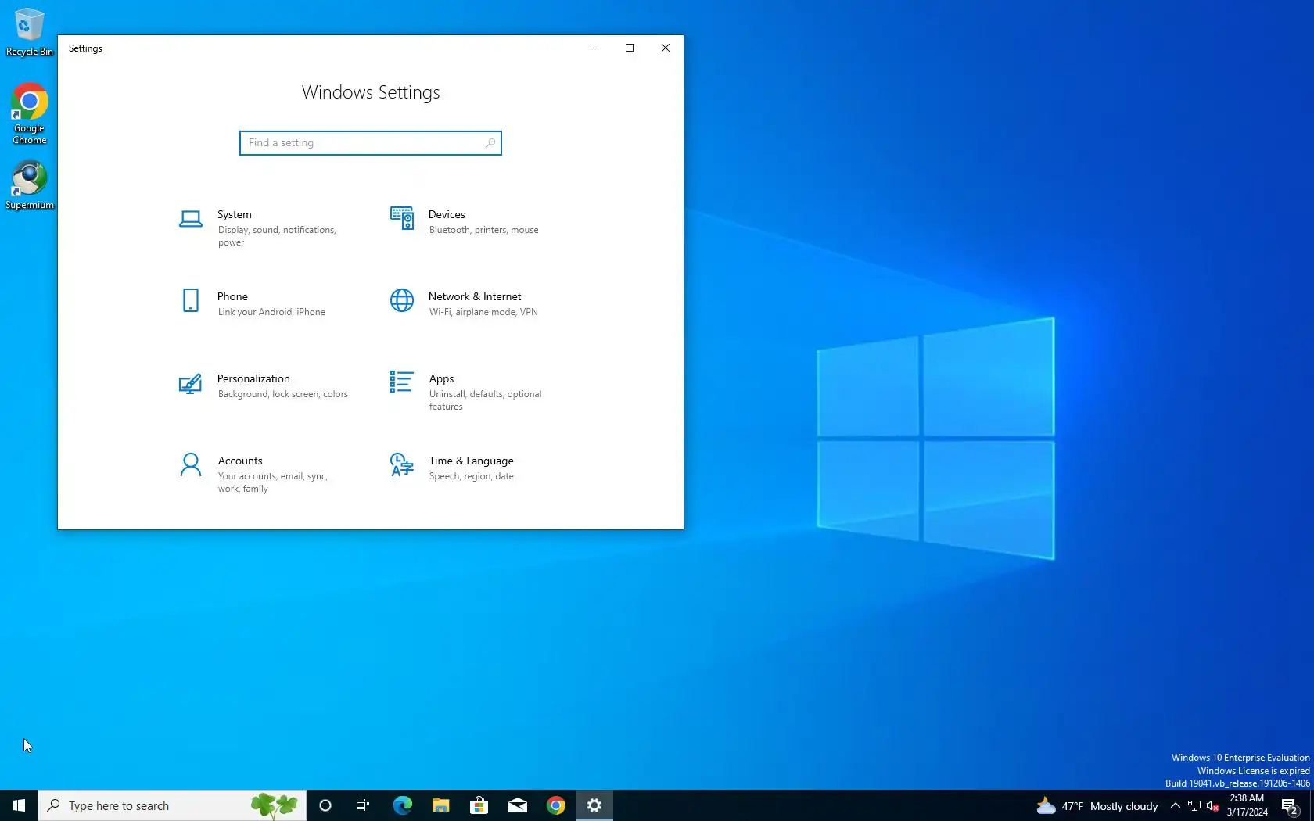Click the Windows Settings page title
The height and width of the screenshot is (821, 1314).
click(x=371, y=92)
